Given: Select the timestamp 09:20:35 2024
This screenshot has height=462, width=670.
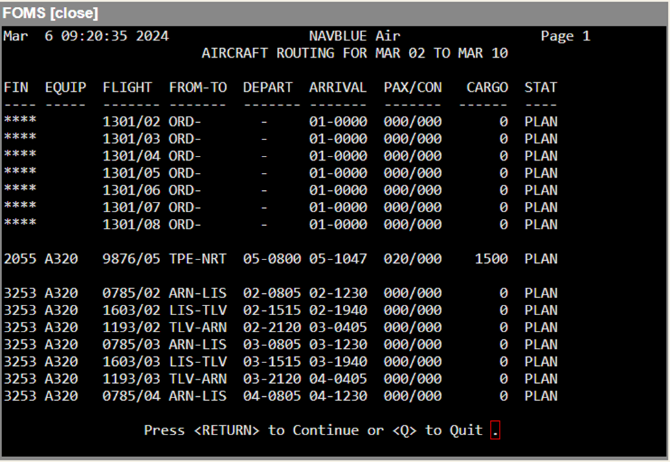Looking at the screenshot, I should click(115, 36).
